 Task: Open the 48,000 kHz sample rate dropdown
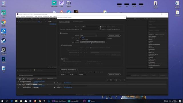65,74
